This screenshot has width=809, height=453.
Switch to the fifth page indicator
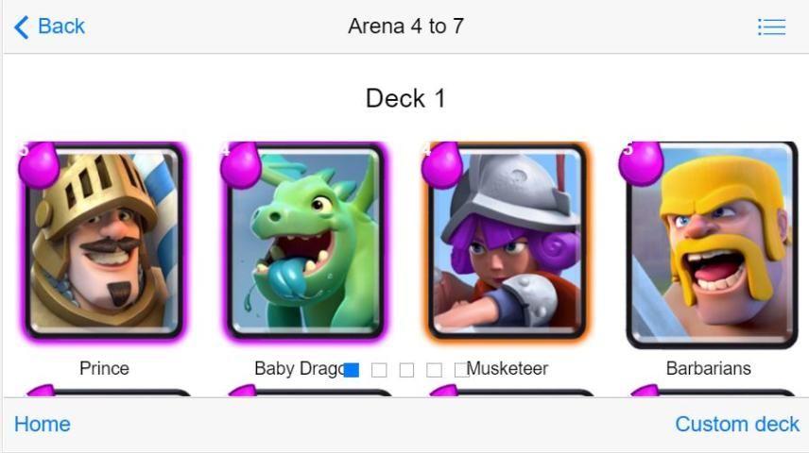[462, 370]
